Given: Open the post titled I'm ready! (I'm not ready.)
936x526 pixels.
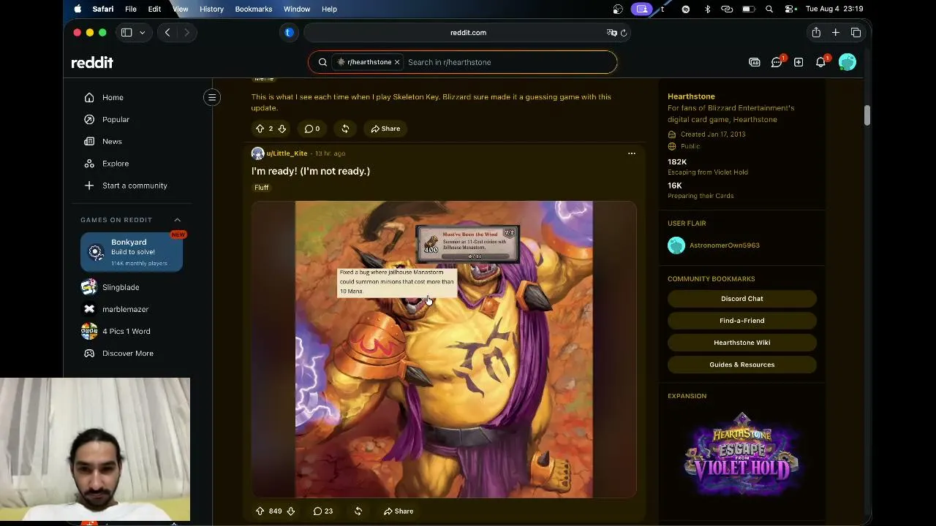Looking at the screenshot, I should (311, 171).
